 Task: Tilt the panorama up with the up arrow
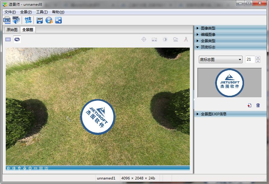pyautogui.click(x=19, y=168)
